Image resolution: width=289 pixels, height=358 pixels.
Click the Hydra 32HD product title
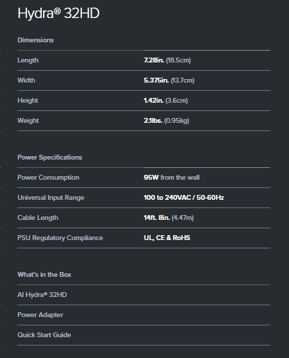pyautogui.click(x=58, y=13)
